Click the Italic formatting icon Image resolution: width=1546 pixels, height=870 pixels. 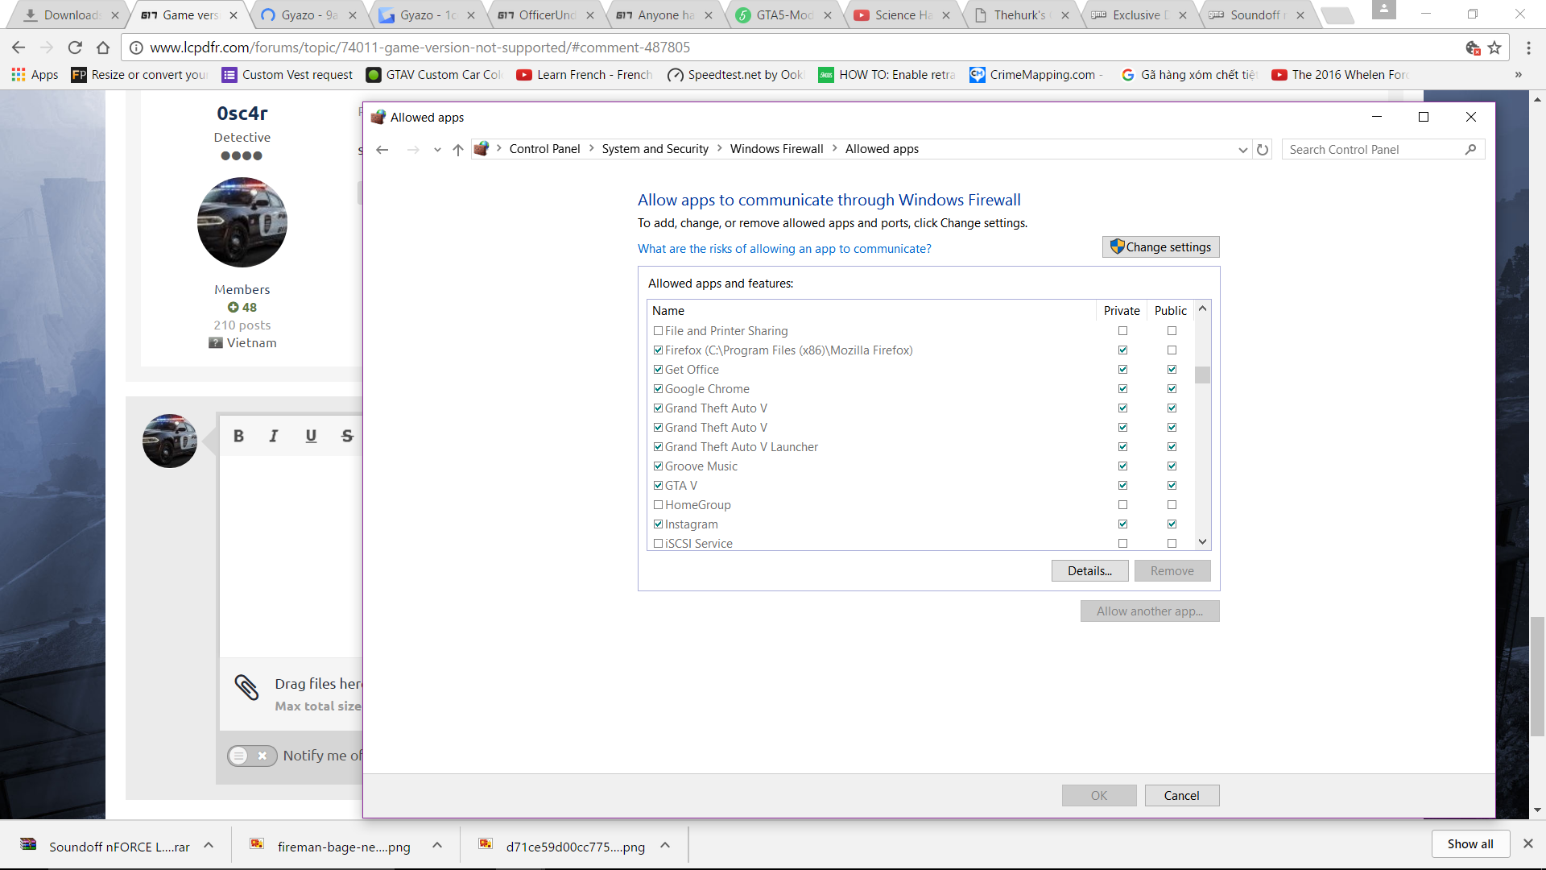coord(274,436)
